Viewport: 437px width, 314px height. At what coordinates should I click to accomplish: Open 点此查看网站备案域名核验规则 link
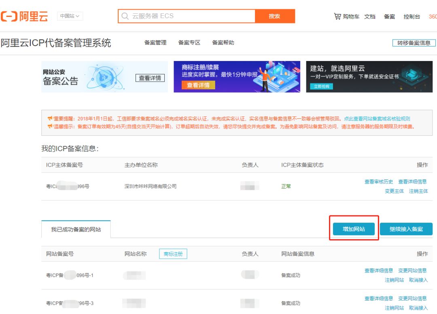(x=377, y=118)
